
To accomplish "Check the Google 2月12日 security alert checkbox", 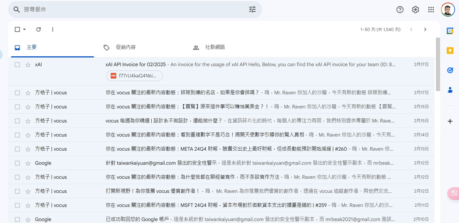I will pyautogui.click(x=17, y=163).
